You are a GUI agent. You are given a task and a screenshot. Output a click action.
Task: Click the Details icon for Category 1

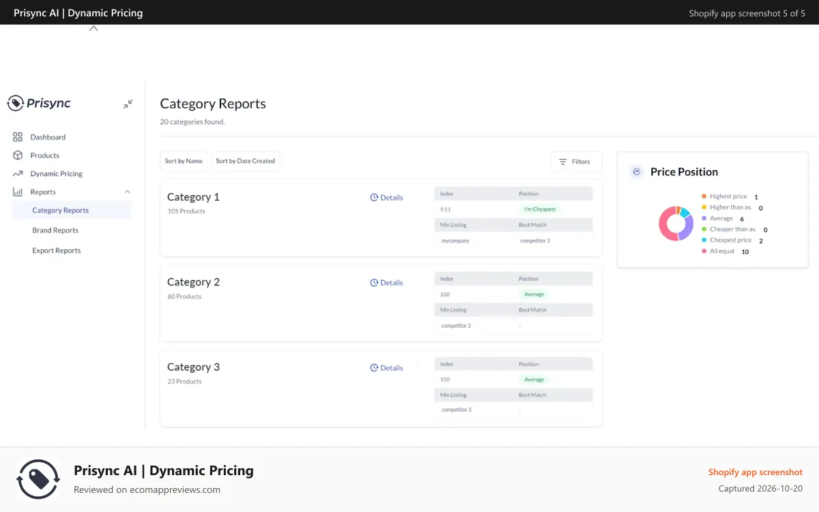coord(374,197)
